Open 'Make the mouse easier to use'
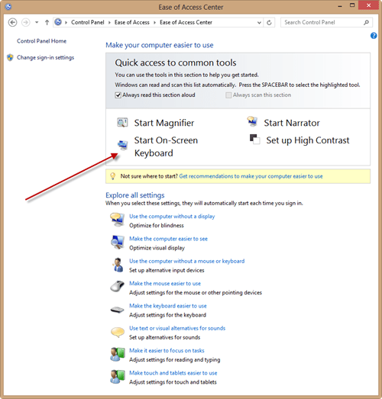This screenshot has width=382, height=399. point(165,284)
